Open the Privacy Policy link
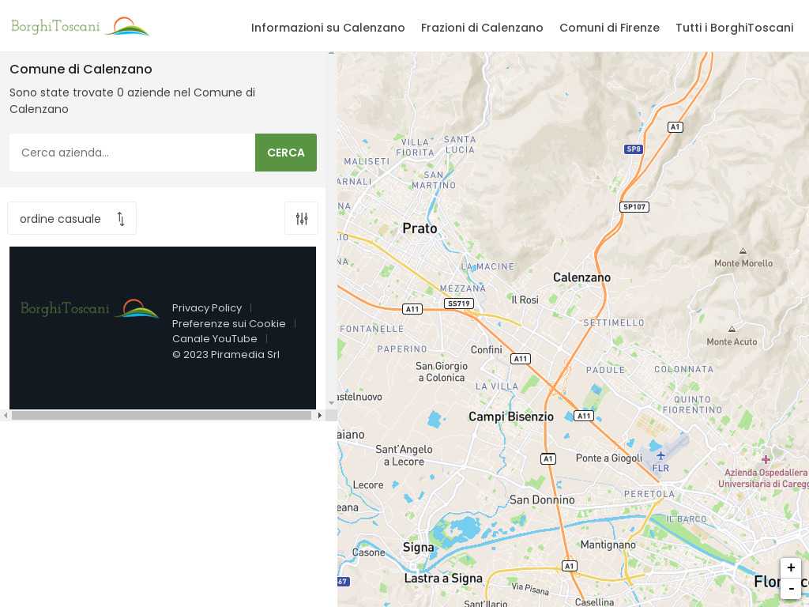The image size is (809, 607). (x=207, y=307)
